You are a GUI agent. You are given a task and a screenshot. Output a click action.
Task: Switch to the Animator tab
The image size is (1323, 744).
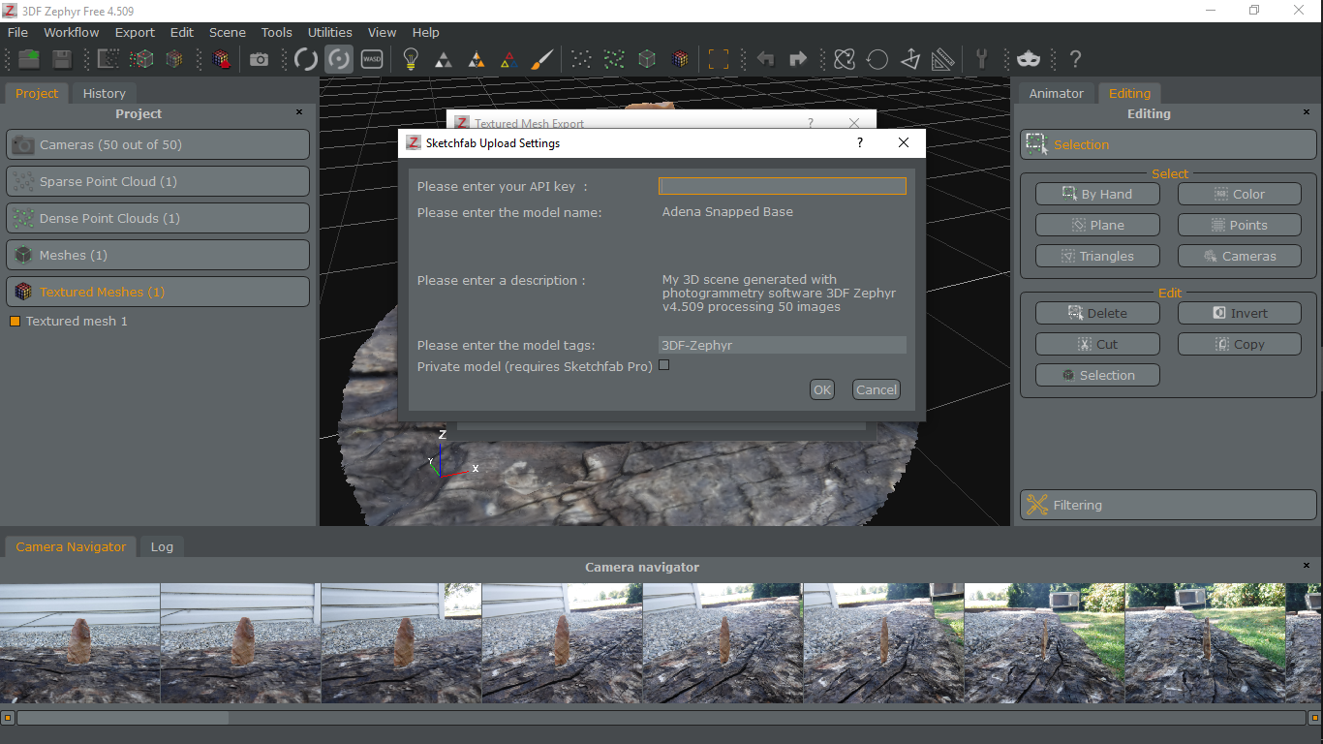click(1056, 93)
